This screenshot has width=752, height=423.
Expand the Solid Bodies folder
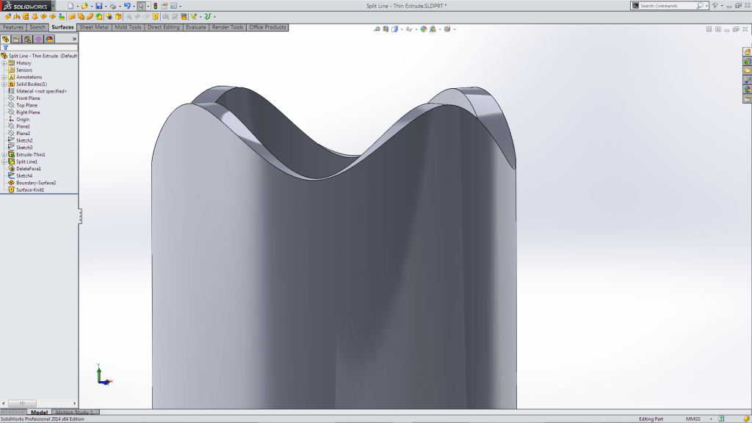pos(4,84)
